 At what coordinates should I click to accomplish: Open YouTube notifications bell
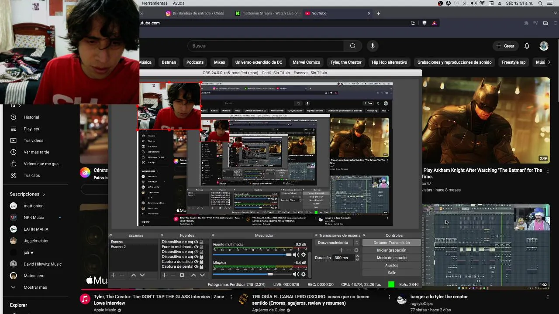(x=527, y=46)
